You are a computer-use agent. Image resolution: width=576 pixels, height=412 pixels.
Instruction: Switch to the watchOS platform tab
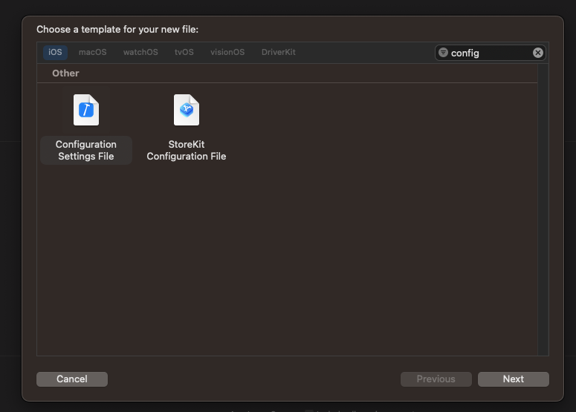(140, 52)
